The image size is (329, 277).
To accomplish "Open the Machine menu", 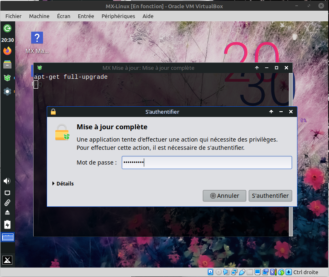I will click(39, 16).
